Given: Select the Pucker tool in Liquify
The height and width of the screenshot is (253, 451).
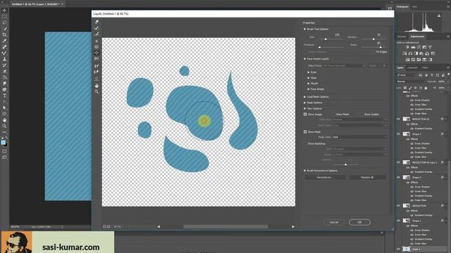Looking at the screenshot, I should 97,47.
